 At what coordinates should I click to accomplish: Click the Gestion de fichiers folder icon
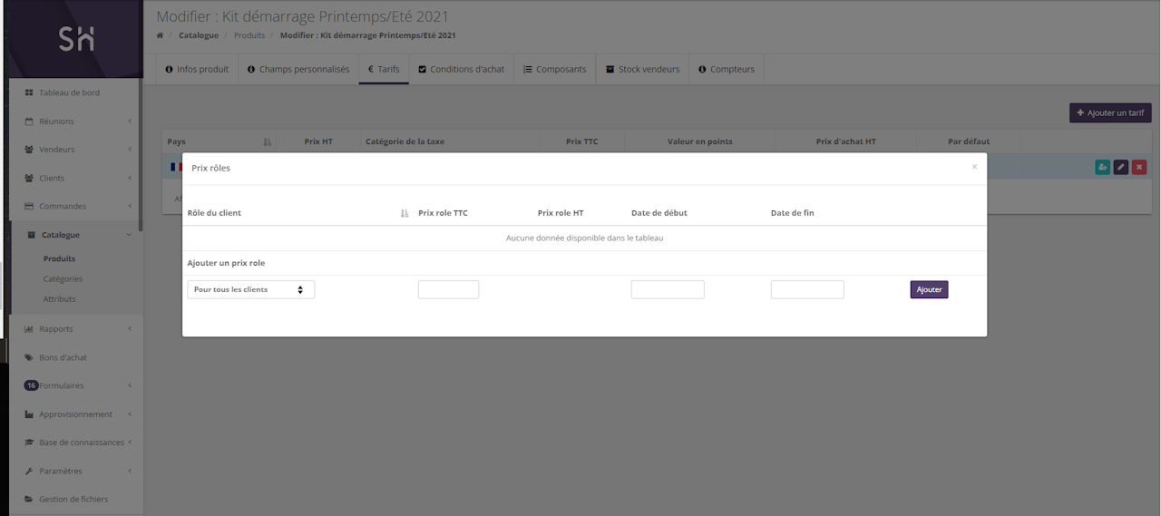click(x=29, y=499)
